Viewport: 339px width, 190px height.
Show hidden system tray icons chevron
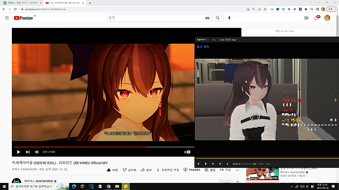(292, 187)
